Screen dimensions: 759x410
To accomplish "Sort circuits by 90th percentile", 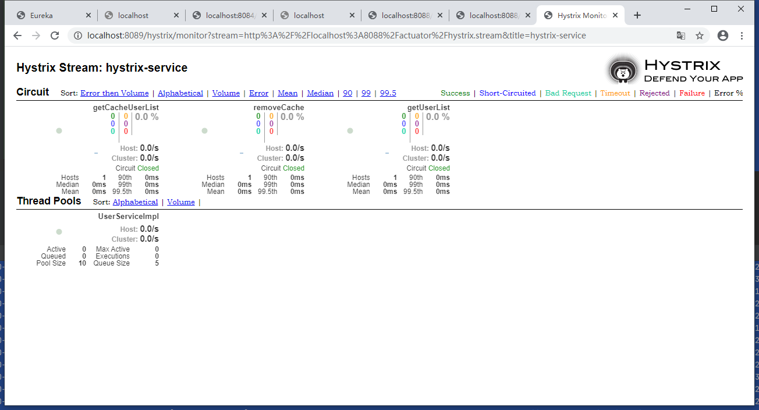I will pyautogui.click(x=347, y=93).
